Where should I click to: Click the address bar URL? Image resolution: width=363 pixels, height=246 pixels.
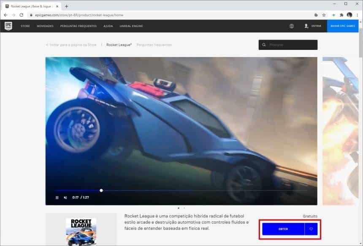click(x=79, y=15)
